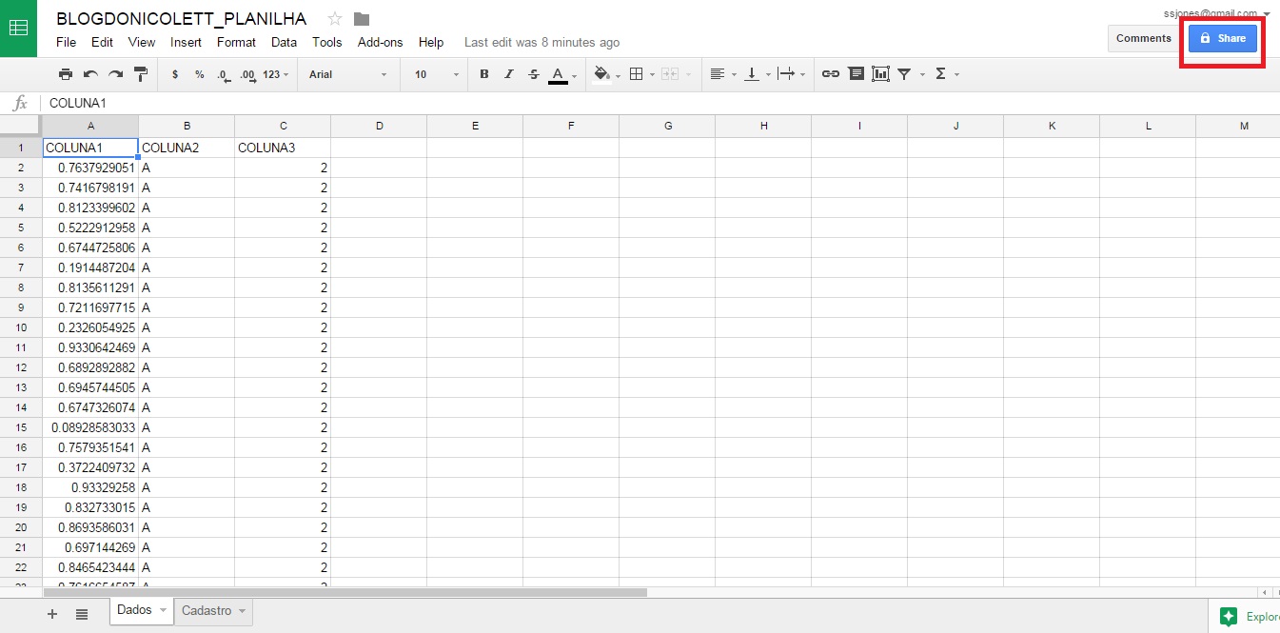Click the insert chart icon

pyautogui.click(x=880, y=74)
